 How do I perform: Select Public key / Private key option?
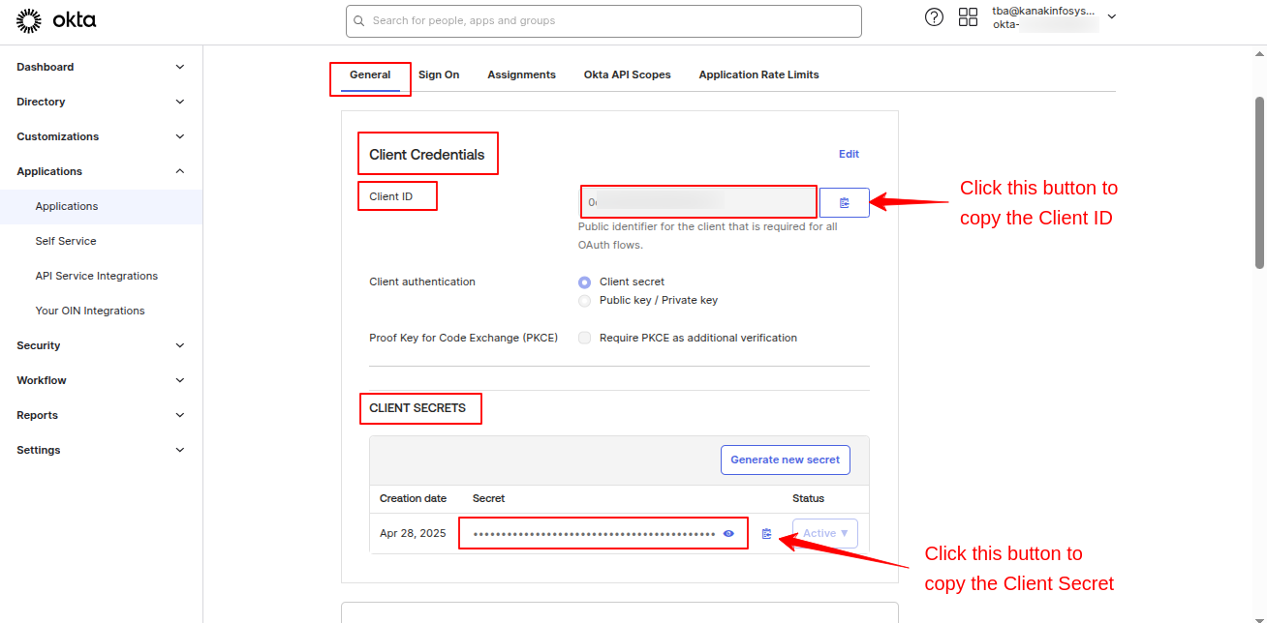coord(584,301)
